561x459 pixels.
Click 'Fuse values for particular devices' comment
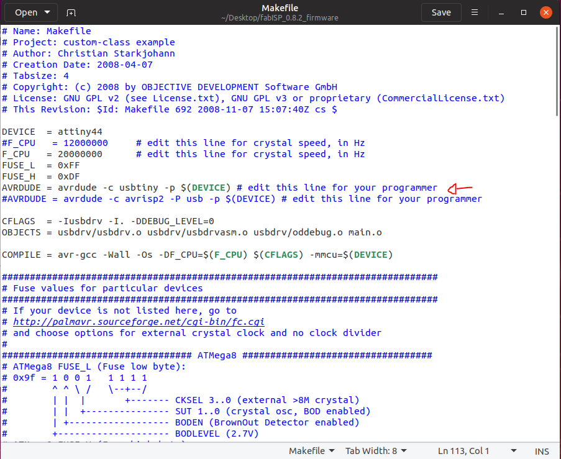click(103, 288)
